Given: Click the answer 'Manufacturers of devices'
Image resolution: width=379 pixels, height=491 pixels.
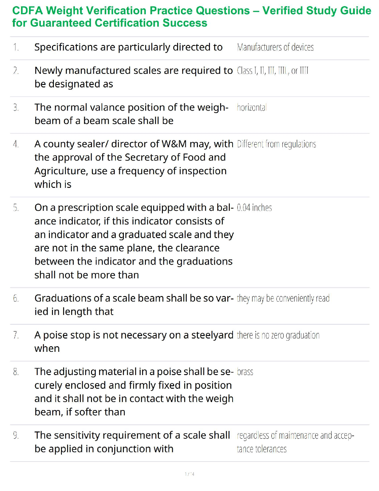Looking at the screenshot, I should pyautogui.click(x=275, y=47).
